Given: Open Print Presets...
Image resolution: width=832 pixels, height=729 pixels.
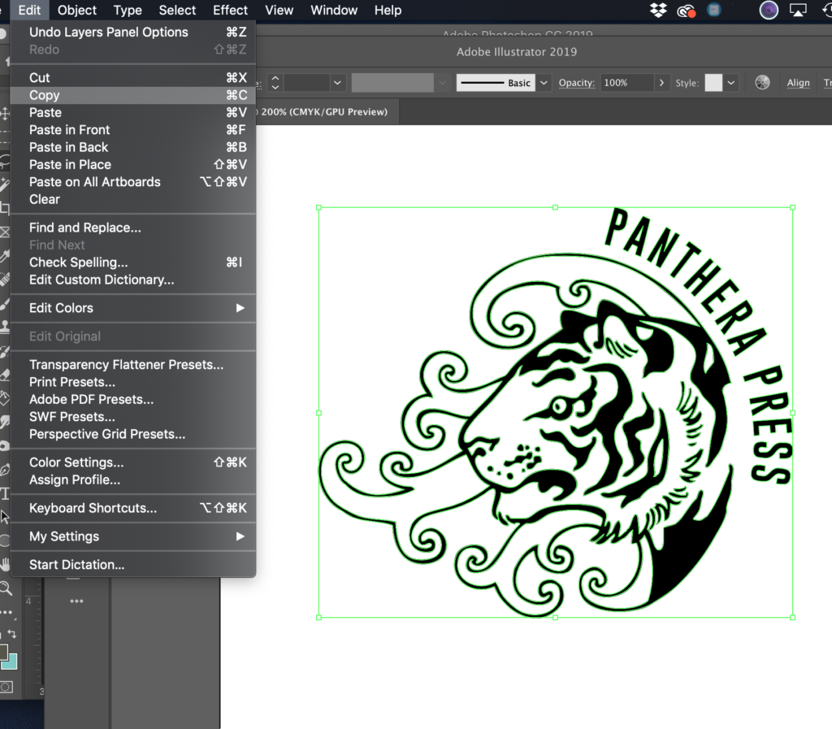Looking at the screenshot, I should tap(132, 382).
